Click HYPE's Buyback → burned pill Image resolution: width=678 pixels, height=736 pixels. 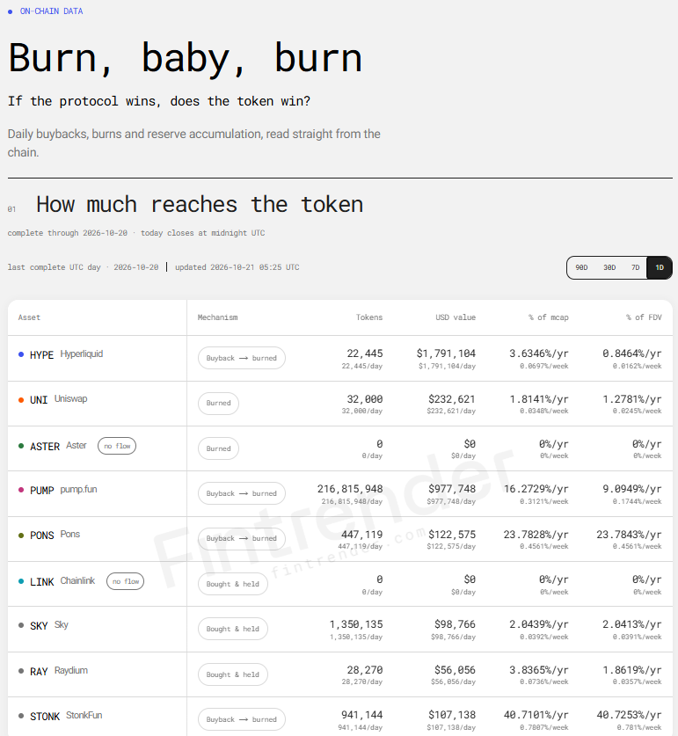(x=241, y=358)
